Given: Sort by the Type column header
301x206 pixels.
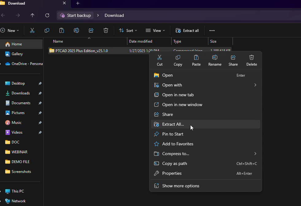Looking at the screenshot, I should 190,41.
